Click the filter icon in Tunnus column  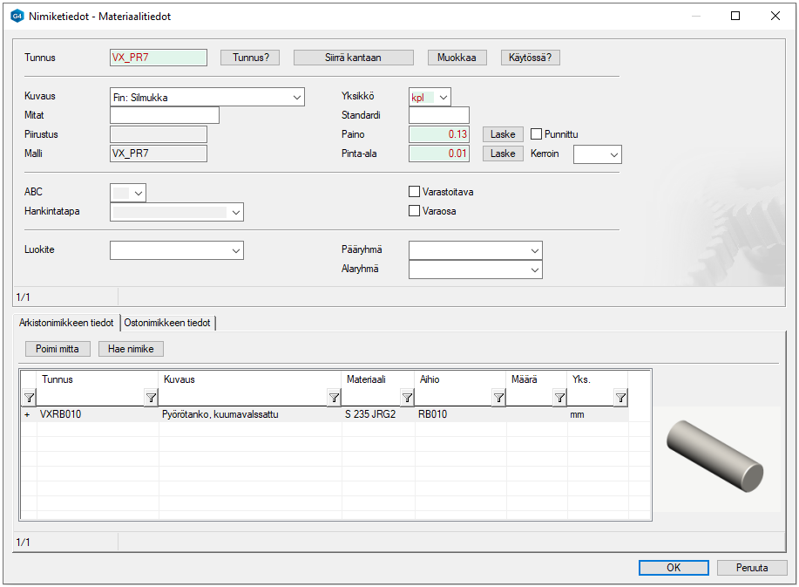151,398
